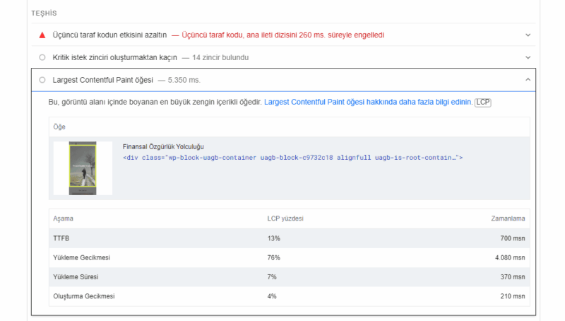Click the 370 msn Yükleme Süresi value
This screenshot has width=565, height=321.
[x=512, y=276]
